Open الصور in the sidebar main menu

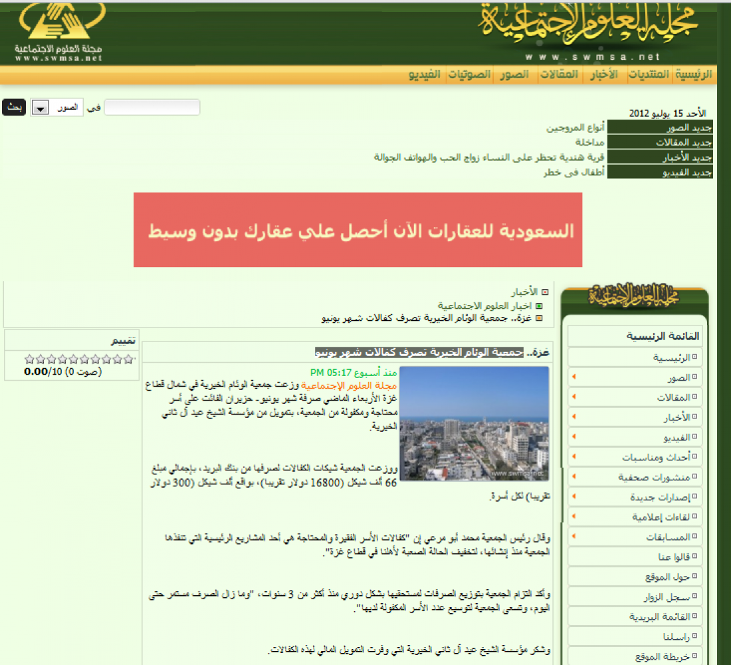635,377
